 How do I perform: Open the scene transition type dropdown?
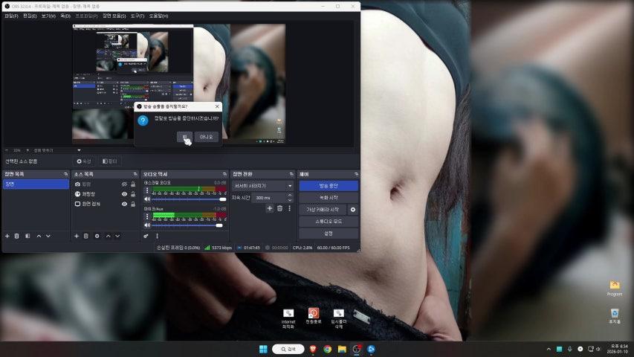click(263, 185)
